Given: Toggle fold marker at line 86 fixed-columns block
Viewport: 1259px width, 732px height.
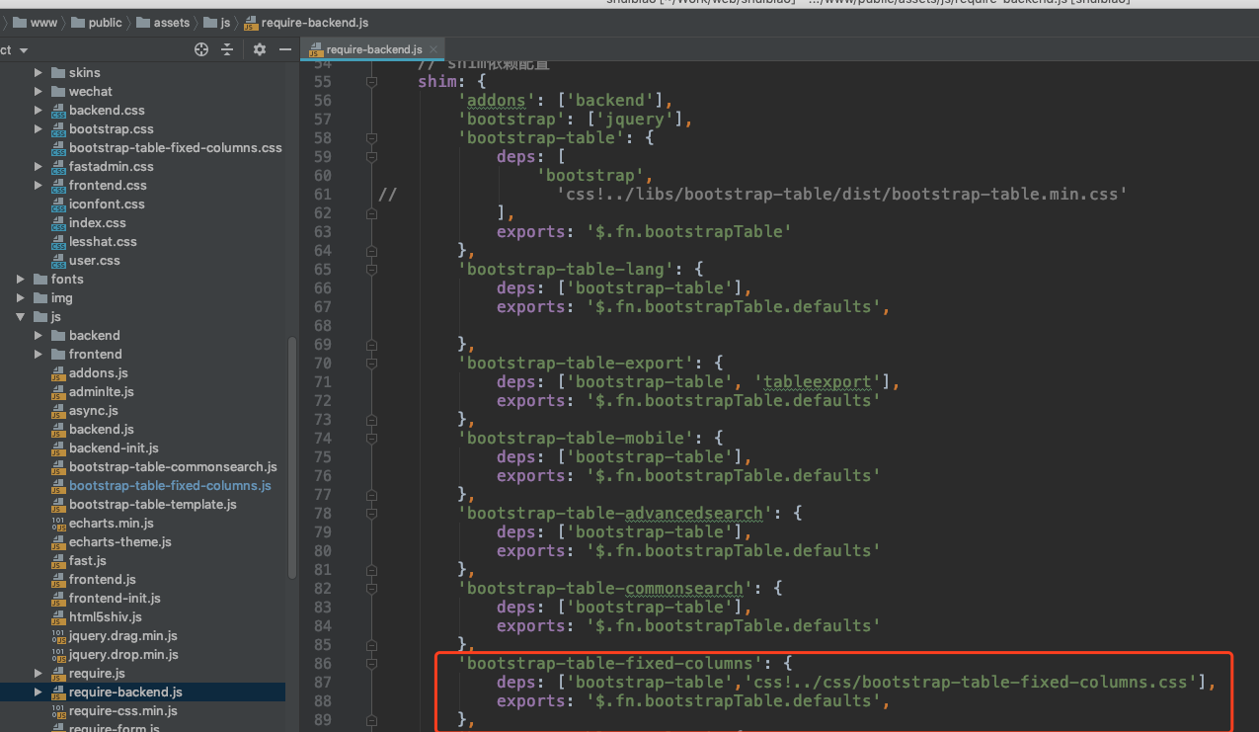Looking at the screenshot, I should pos(372,664).
